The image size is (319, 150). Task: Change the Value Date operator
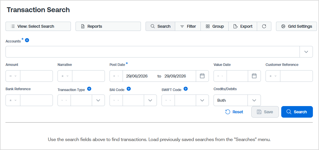(220, 76)
